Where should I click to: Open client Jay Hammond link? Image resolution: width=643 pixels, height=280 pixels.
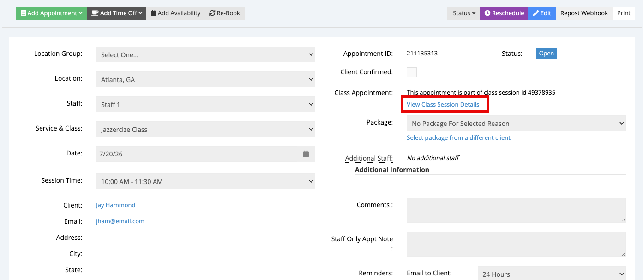click(115, 205)
